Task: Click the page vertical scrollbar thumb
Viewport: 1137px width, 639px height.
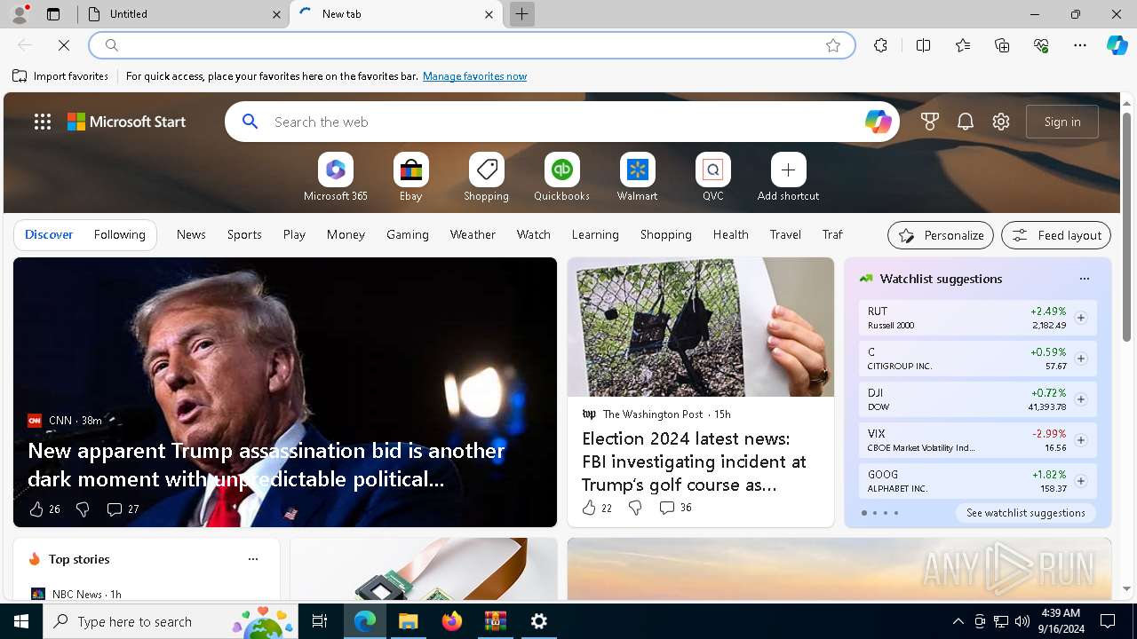Action: 1126,226
